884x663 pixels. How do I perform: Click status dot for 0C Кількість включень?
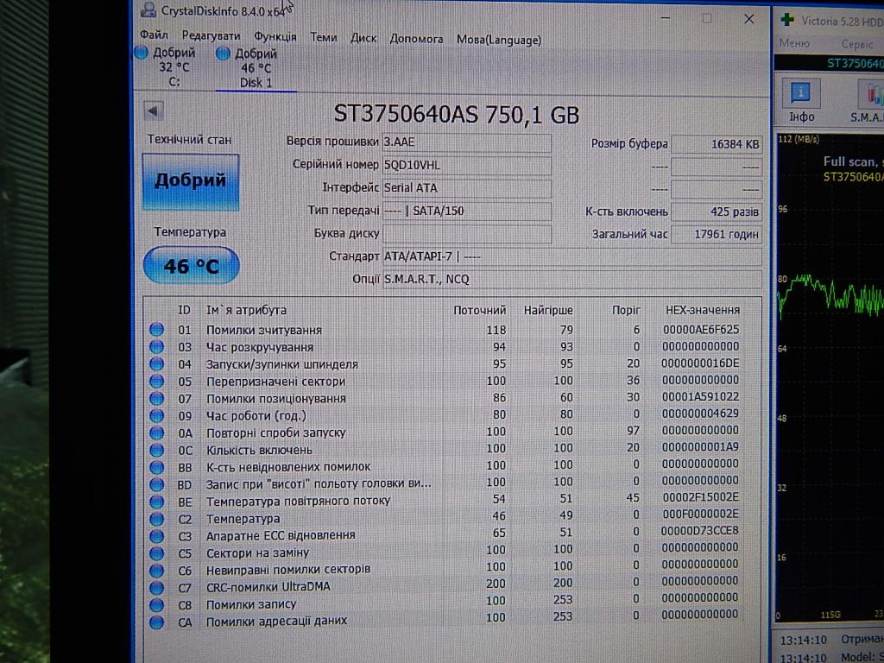pos(157,450)
